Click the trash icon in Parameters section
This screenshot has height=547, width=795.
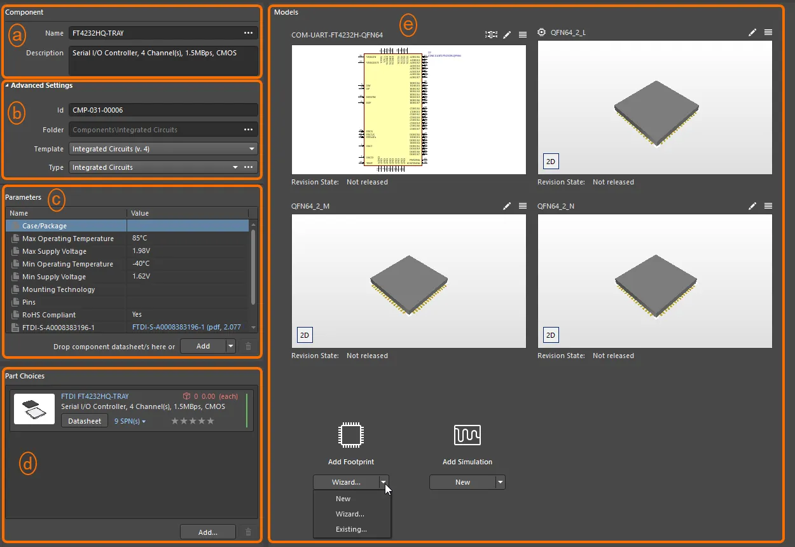point(249,347)
